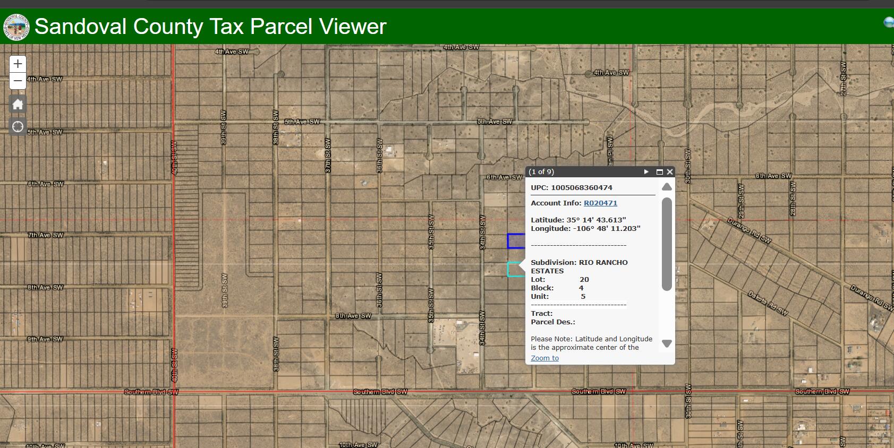Image resolution: width=894 pixels, height=448 pixels.
Task: Click the Unit: 5 row in popup
Action: tap(558, 296)
